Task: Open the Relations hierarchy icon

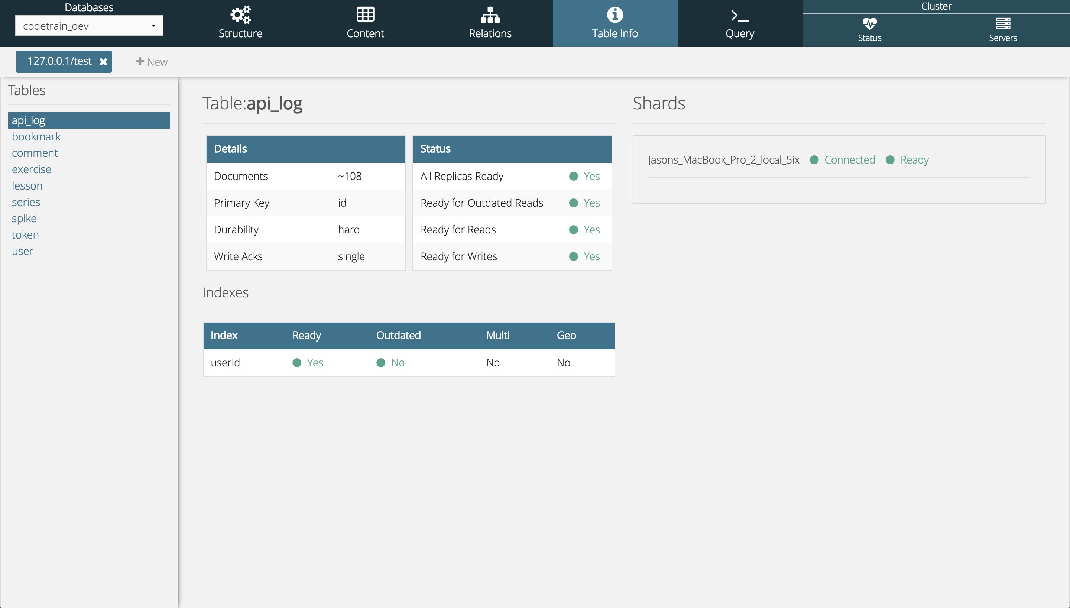Action: tap(490, 15)
